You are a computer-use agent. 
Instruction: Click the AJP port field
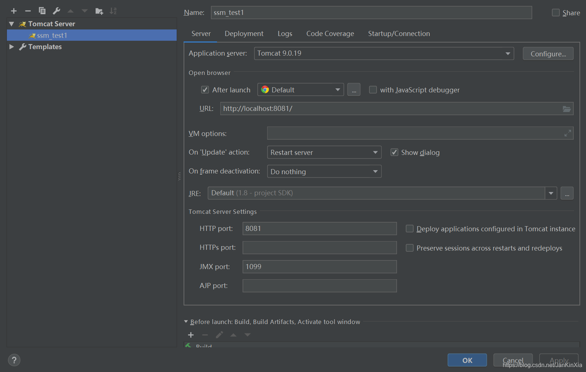pos(320,286)
